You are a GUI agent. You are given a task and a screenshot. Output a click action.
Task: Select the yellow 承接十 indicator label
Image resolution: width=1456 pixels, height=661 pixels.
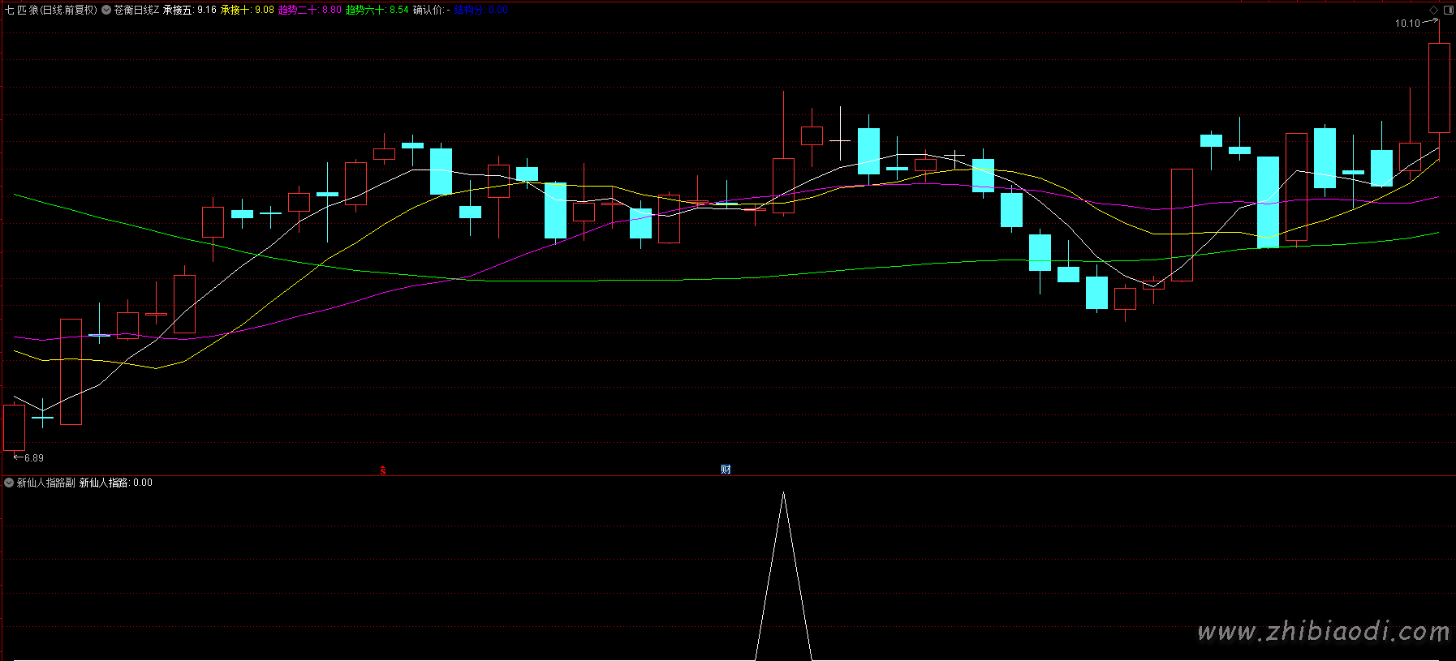pyautogui.click(x=248, y=10)
